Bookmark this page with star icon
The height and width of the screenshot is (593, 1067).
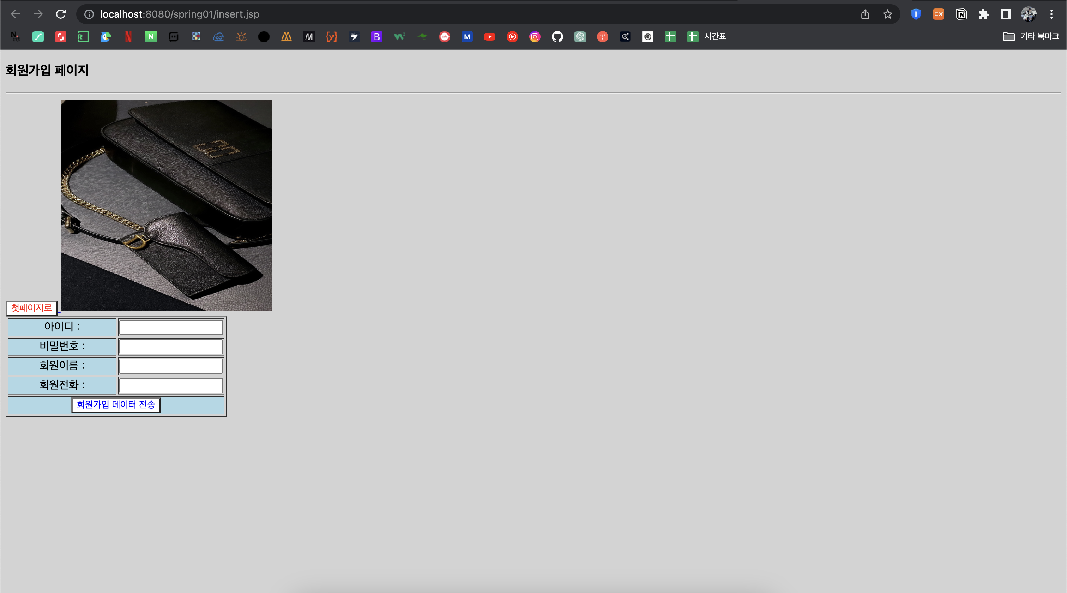[887, 14]
